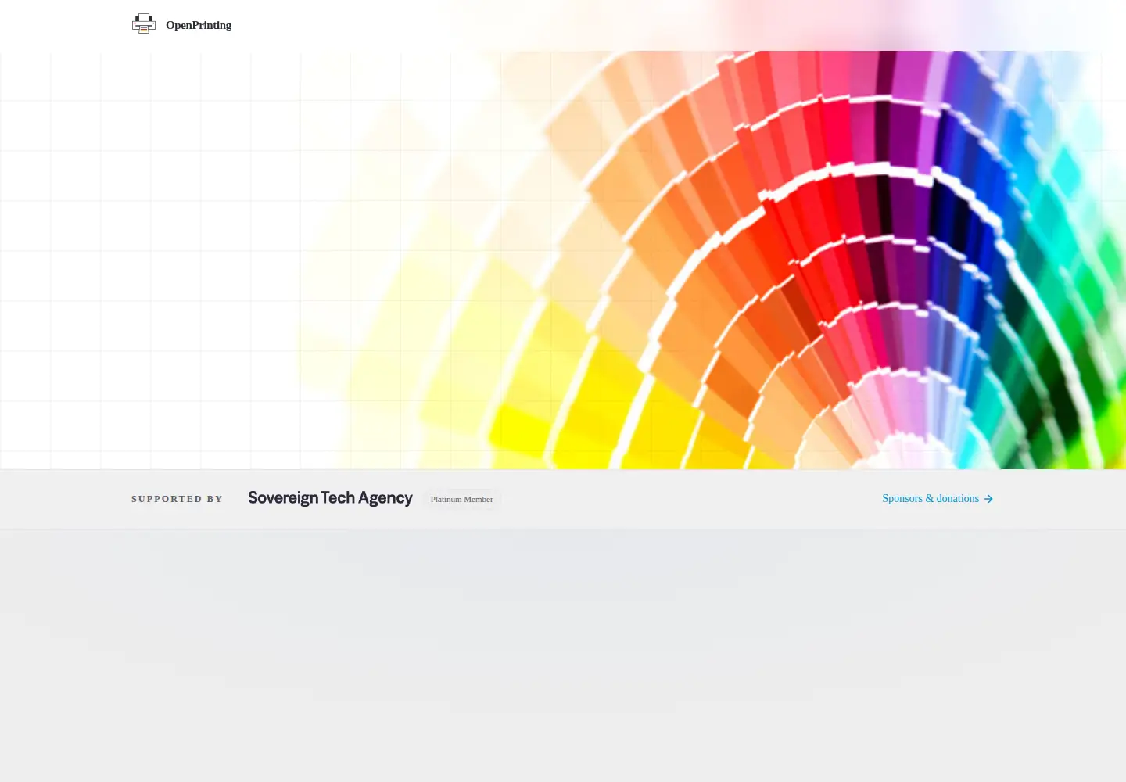Screen dimensions: 1126x782
Task: Open the Sponsors & donations link
Action: pos(938,498)
